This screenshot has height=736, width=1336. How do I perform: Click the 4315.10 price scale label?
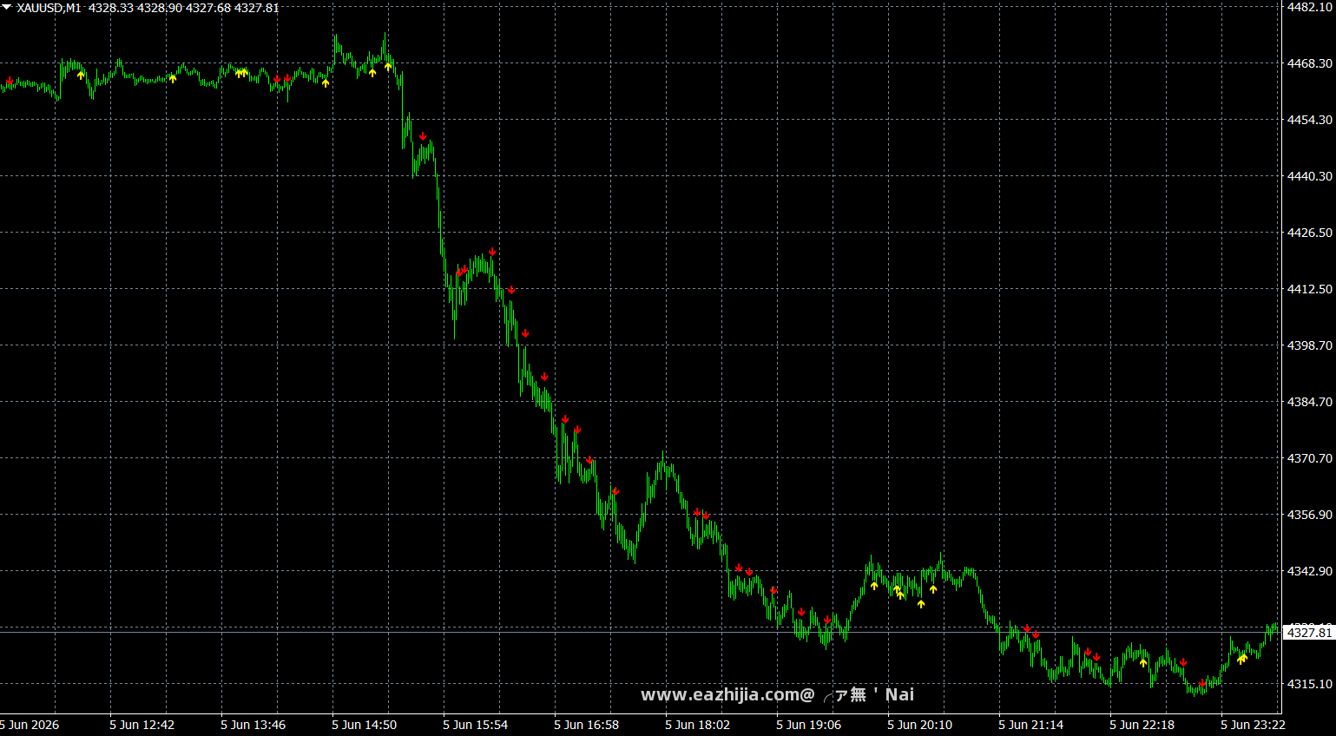click(1309, 684)
